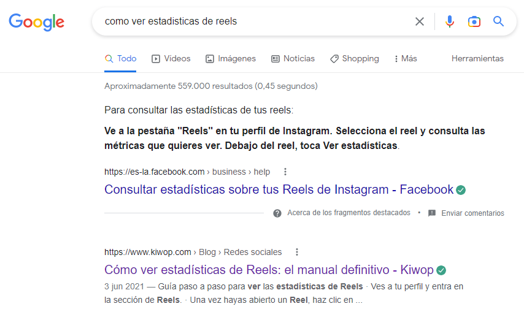The width and height of the screenshot is (524, 320).
Task: Click the 'Para consultar las estadísticas' snippet heading
Action: point(199,110)
